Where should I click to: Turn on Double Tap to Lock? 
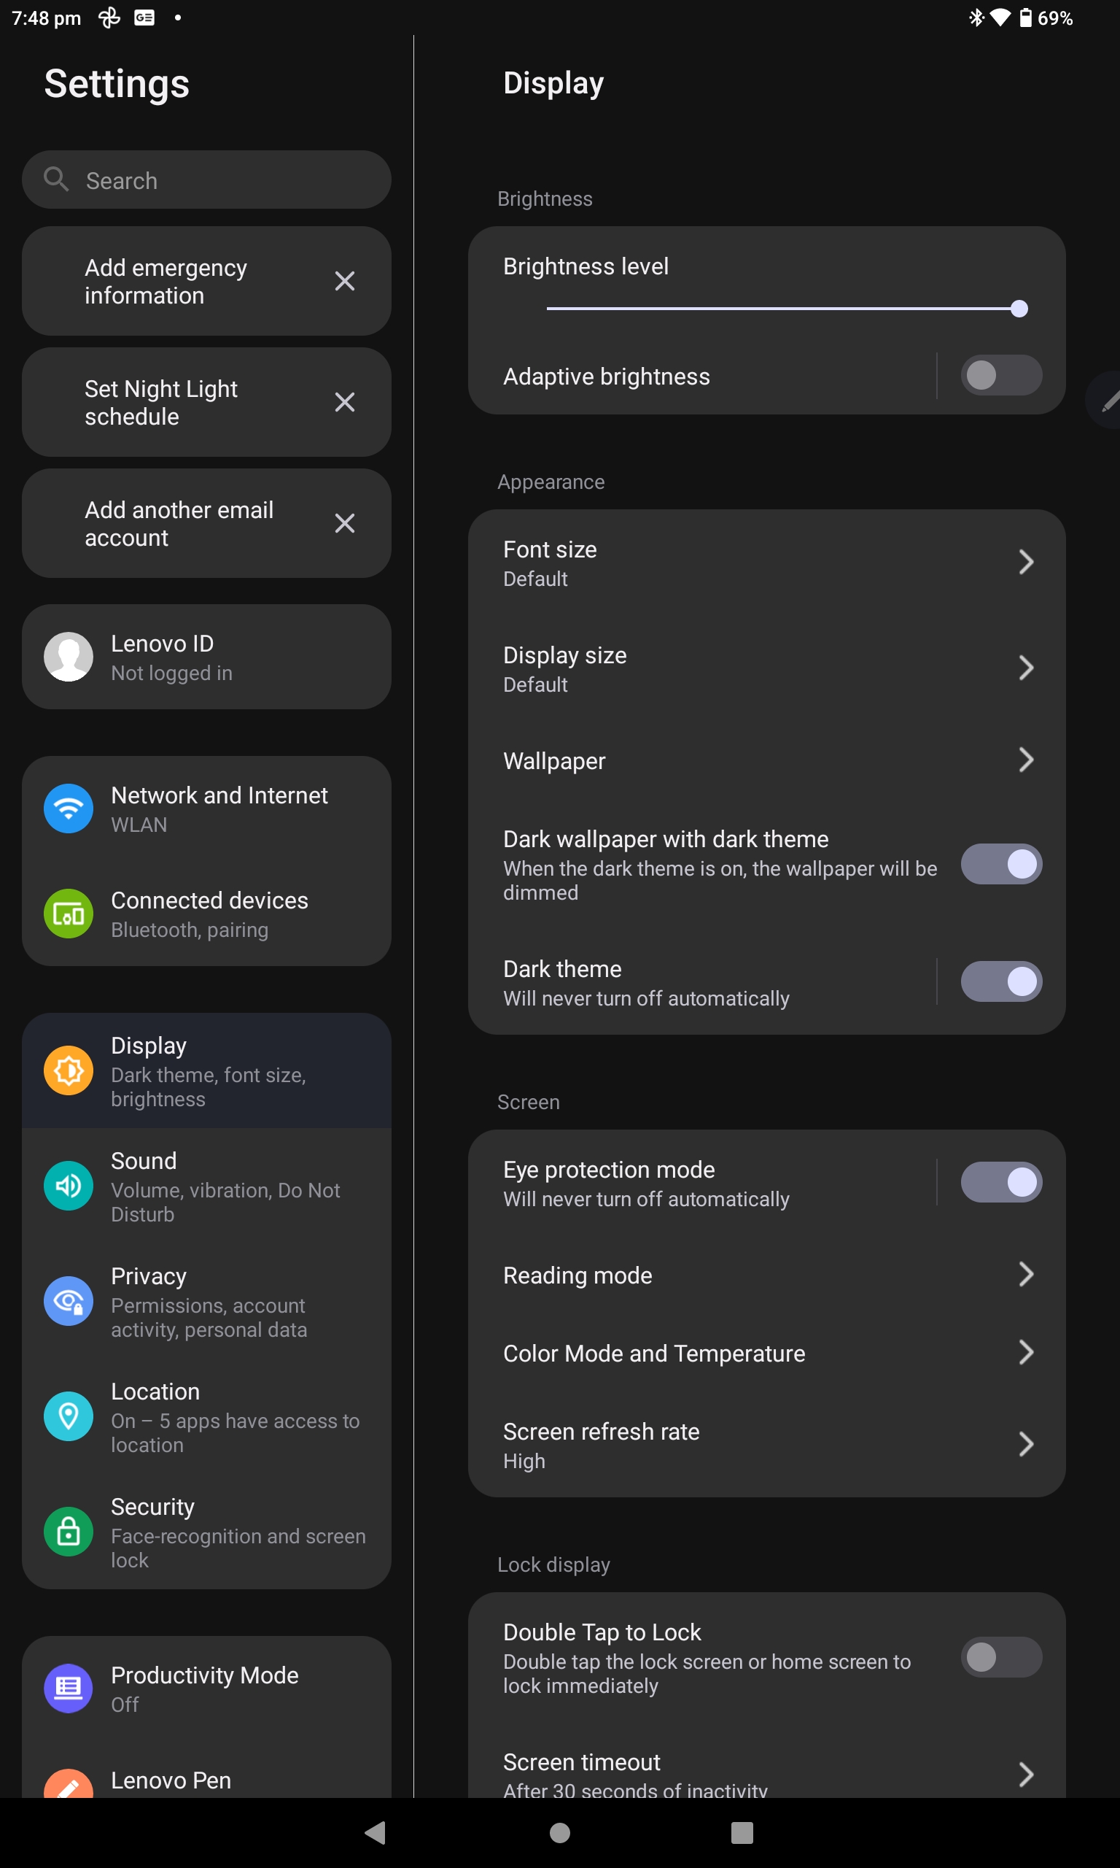coord(1001,1657)
